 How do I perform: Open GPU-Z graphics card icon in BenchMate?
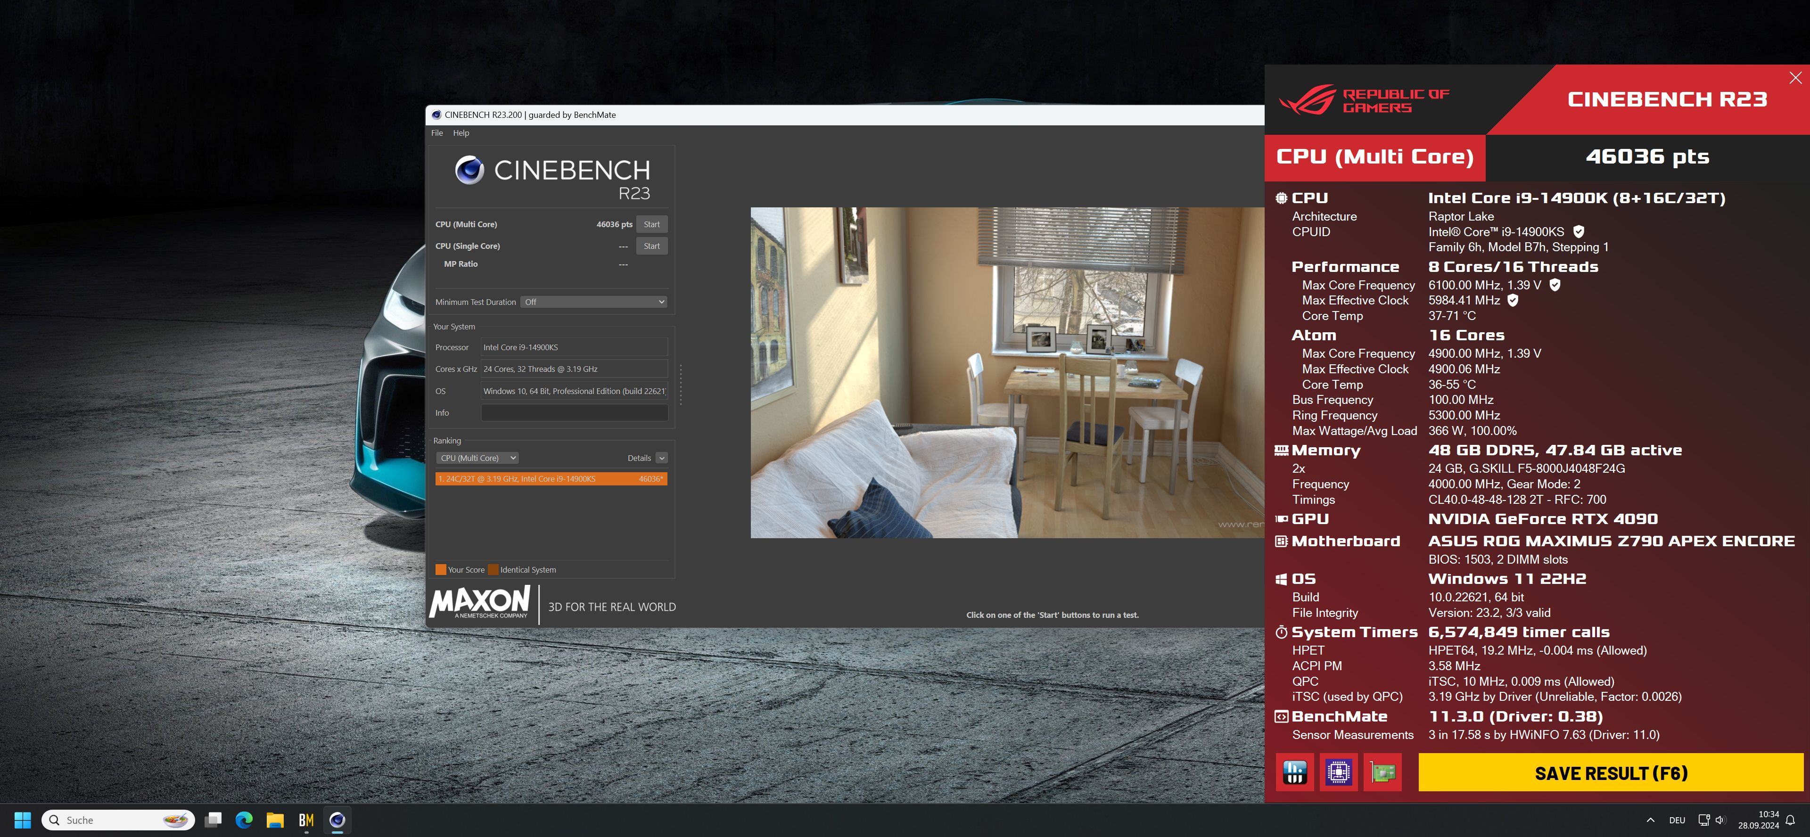coord(1383,772)
